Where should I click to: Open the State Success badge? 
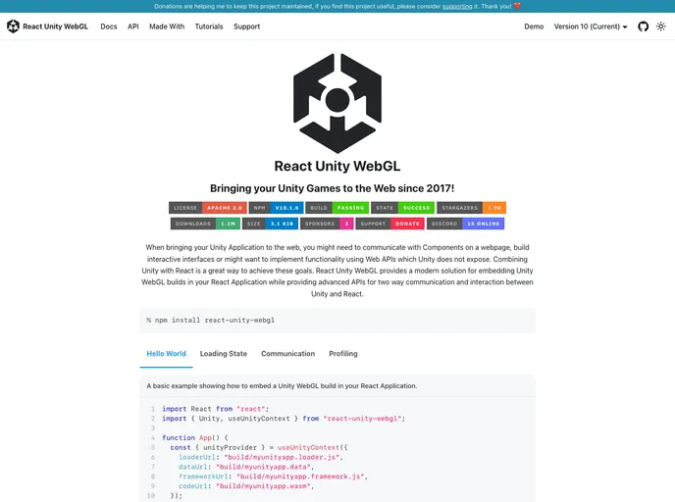click(403, 208)
